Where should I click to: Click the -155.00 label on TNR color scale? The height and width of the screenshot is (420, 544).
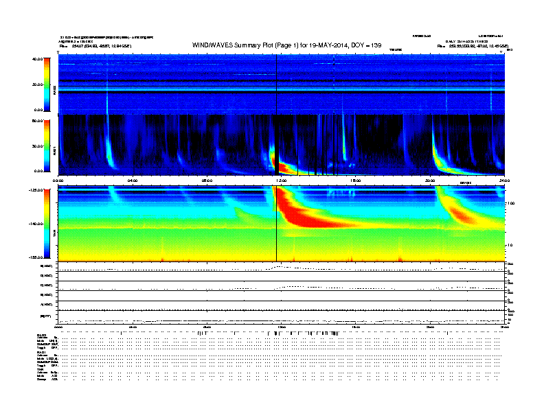coord(36,257)
